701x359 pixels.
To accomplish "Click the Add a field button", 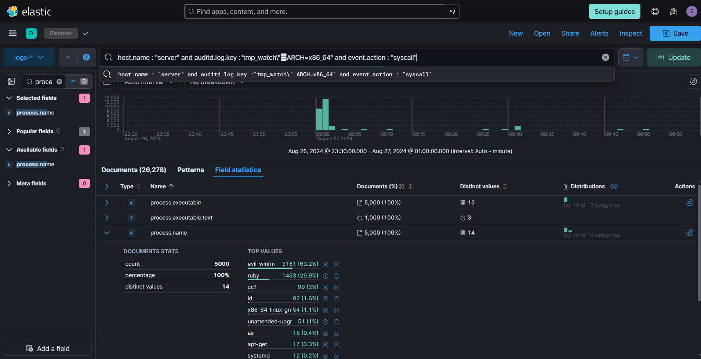I will point(48,348).
